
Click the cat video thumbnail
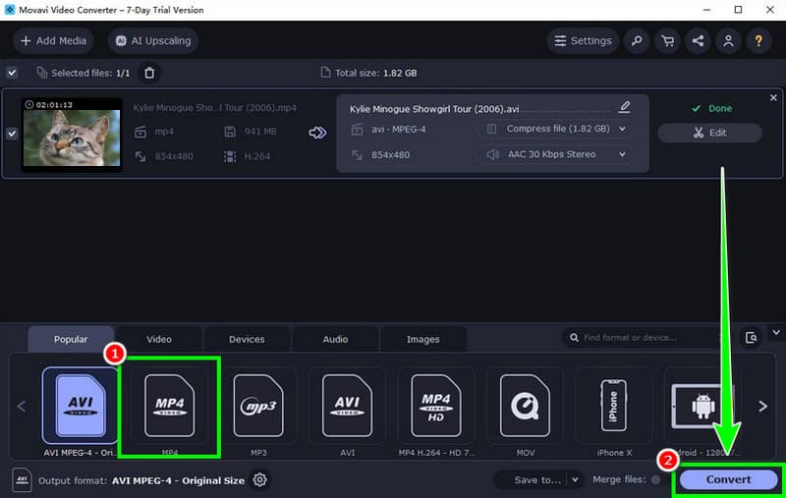pyautogui.click(x=72, y=135)
